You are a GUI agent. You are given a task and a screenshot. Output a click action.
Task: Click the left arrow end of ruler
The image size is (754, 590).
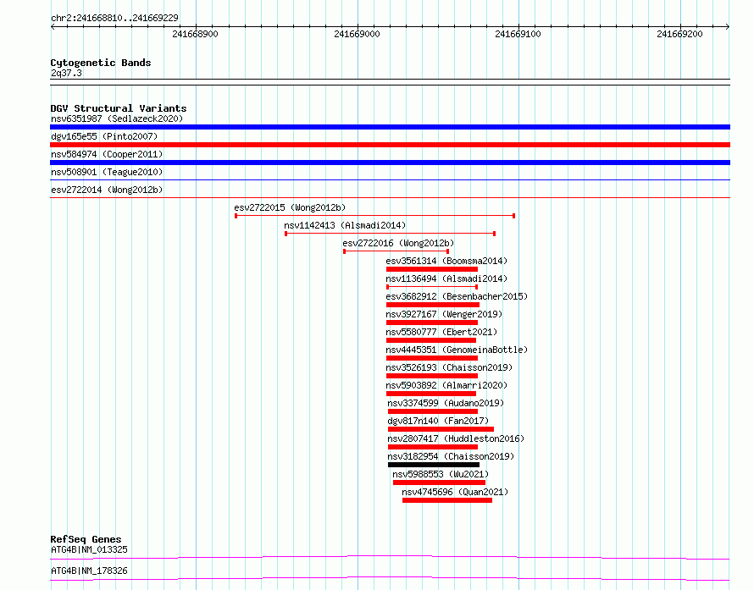53,26
